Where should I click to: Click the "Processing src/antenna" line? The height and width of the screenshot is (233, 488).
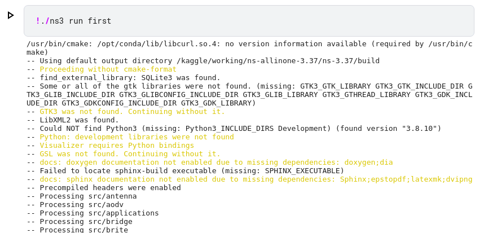[x=82, y=196]
